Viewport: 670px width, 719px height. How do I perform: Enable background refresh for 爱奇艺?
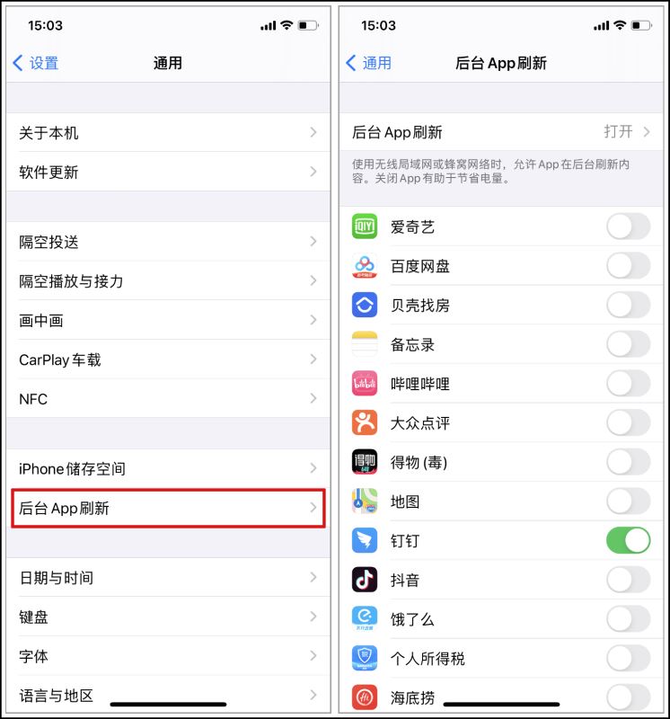[628, 226]
